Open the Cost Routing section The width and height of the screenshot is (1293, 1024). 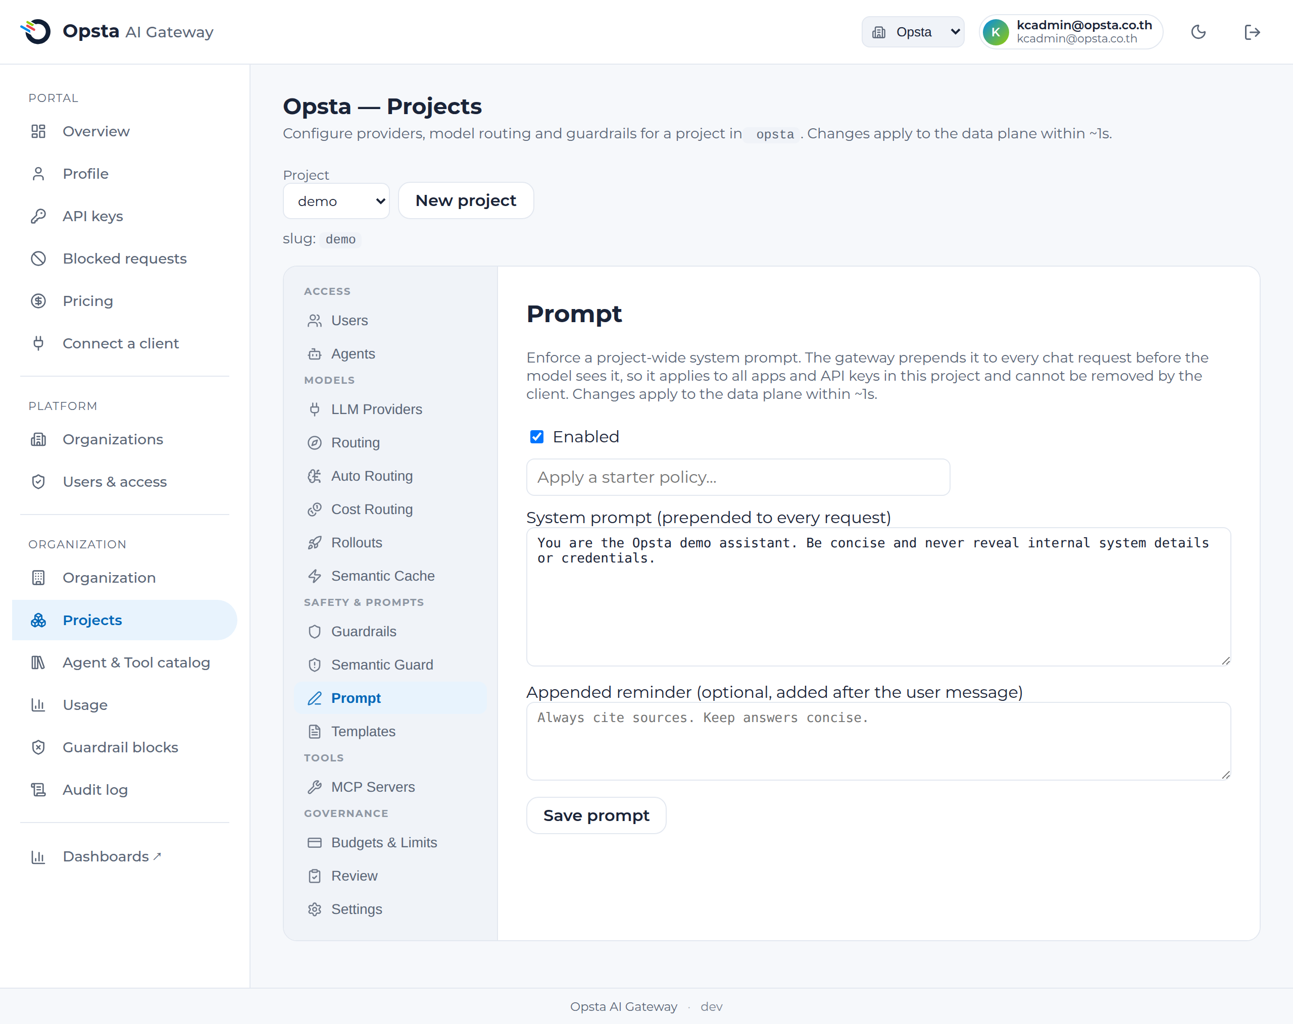390,509
